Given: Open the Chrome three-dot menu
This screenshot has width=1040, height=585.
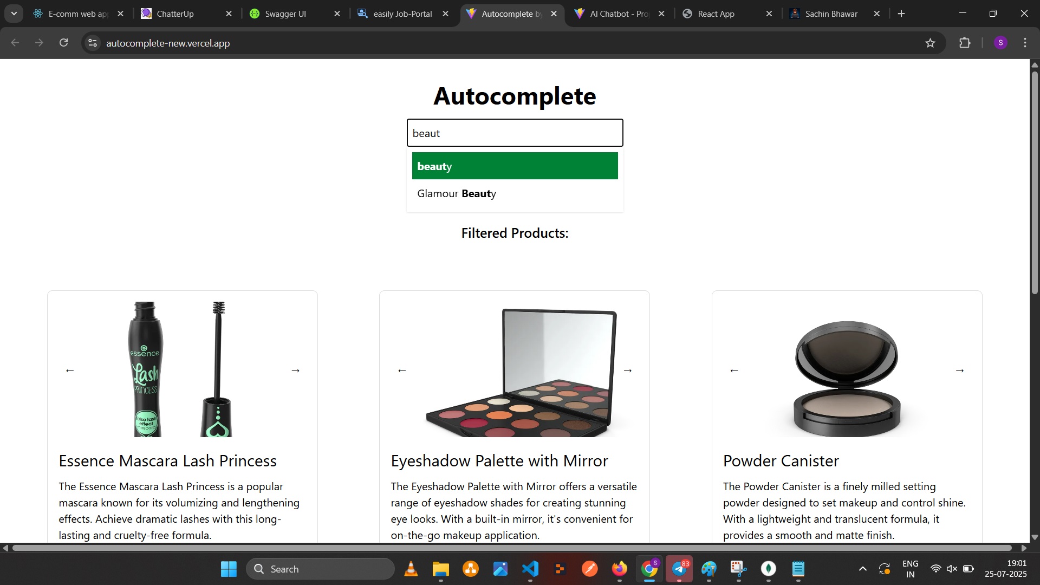Looking at the screenshot, I should click(x=1025, y=43).
